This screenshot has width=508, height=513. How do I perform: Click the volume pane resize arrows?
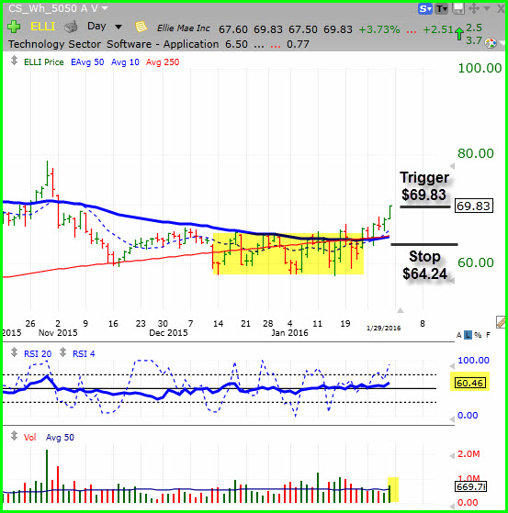coord(14,436)
